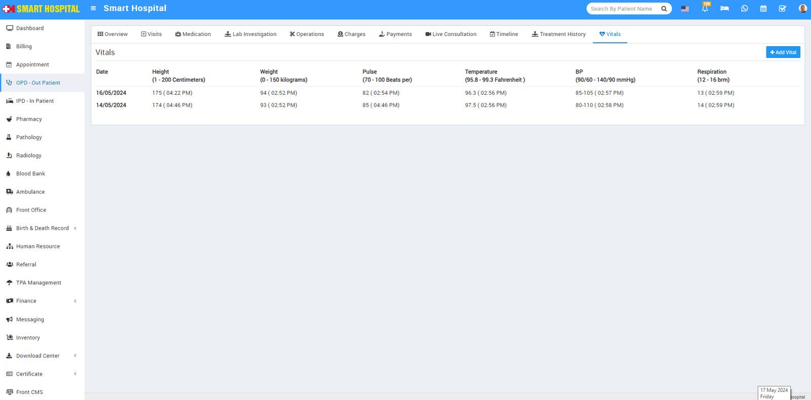
Task: Switch to the Medication tab
Action: coord(193,34)
